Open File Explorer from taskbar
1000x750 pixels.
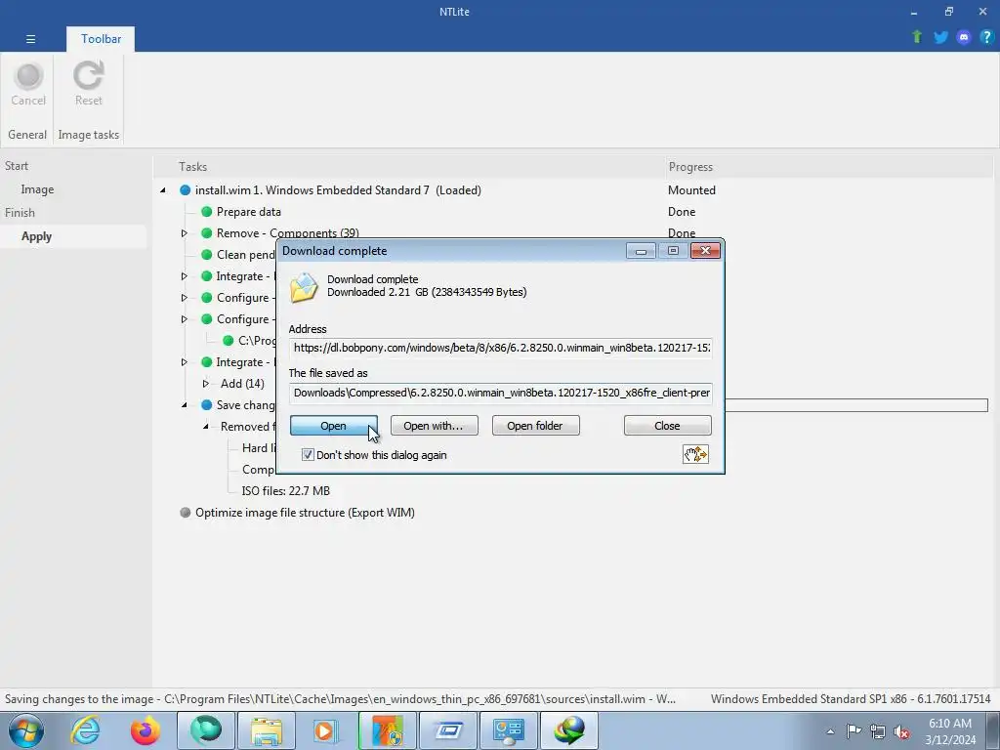tap(266, 730)
